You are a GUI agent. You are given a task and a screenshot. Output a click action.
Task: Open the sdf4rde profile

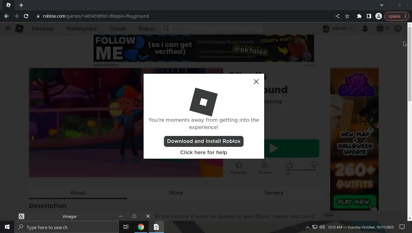click(338, 29)
